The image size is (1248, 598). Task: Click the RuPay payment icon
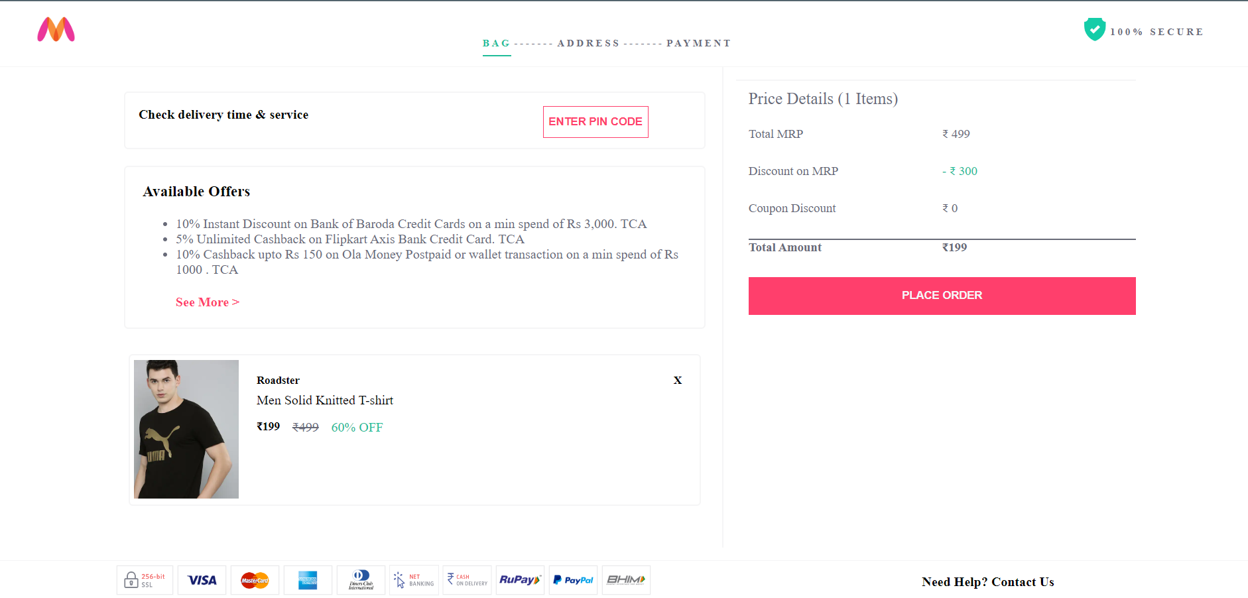coord(520,579)
